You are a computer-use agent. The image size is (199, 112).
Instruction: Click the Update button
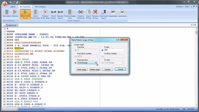tap(108, 70)
